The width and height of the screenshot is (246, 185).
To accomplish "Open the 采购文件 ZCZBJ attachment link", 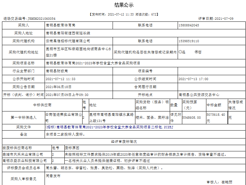I will pyautogui.click(x=109, y=127).
